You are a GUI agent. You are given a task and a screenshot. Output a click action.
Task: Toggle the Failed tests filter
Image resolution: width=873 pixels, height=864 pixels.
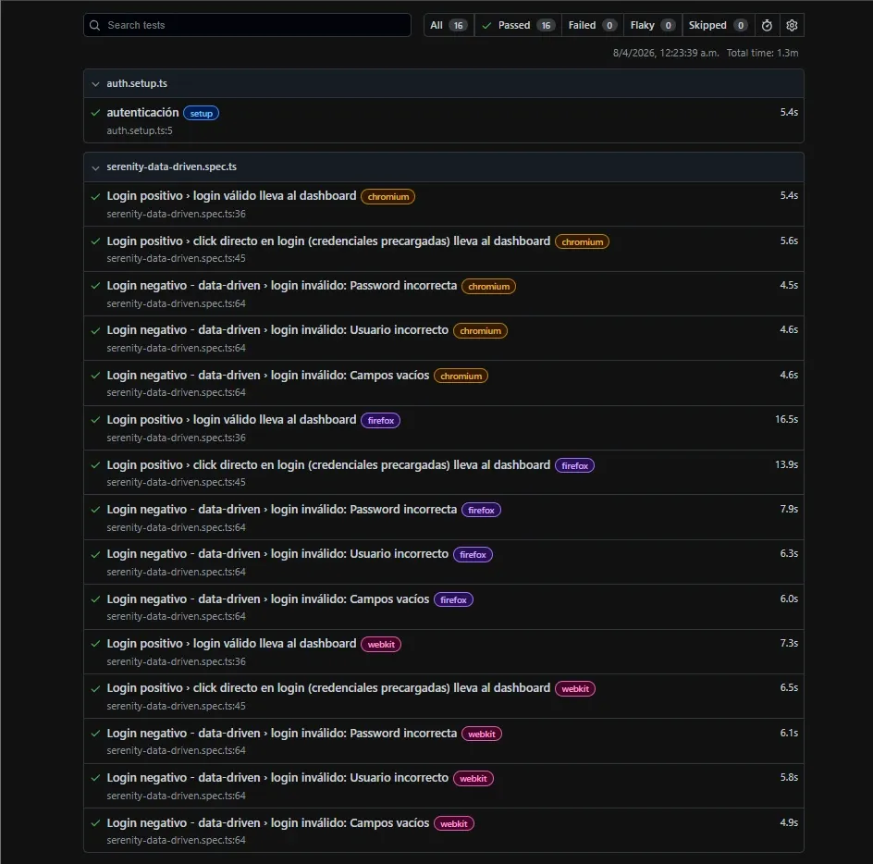point(591,25)
